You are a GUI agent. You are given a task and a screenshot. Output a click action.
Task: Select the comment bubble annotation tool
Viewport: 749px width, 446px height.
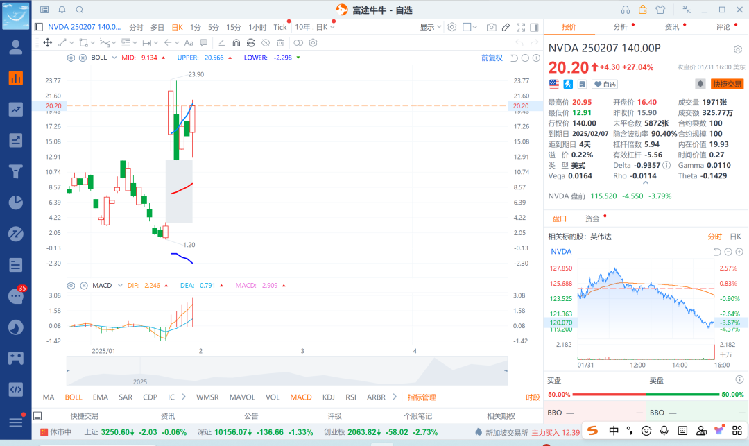(x=204, y=42)
